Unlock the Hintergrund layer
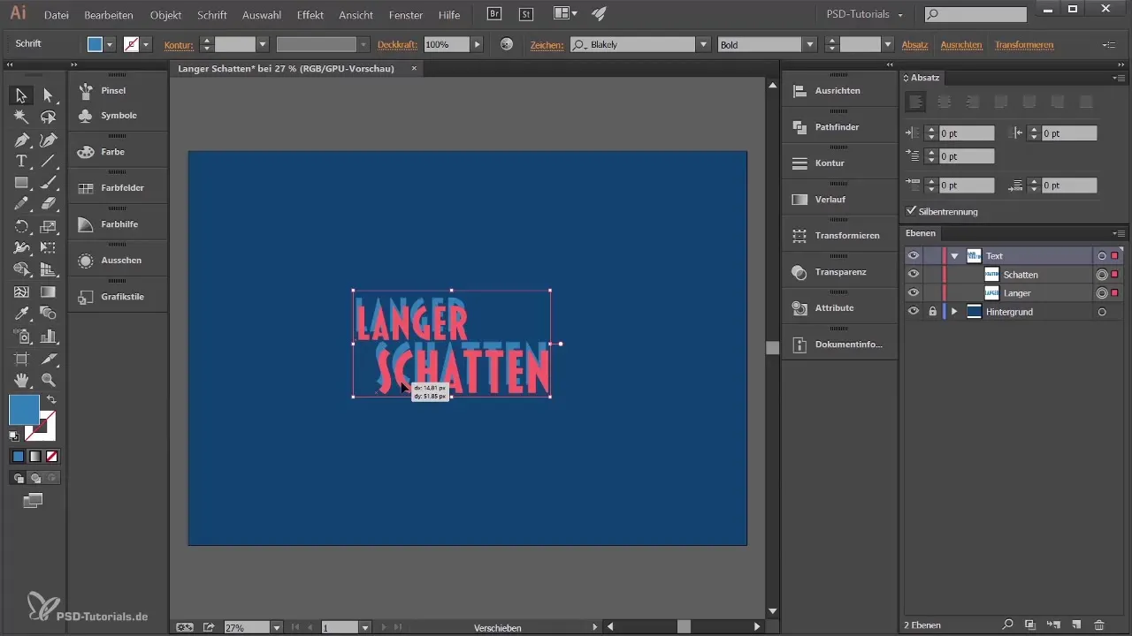Viewport: 1132px width, 636px height. pos(932,312)
